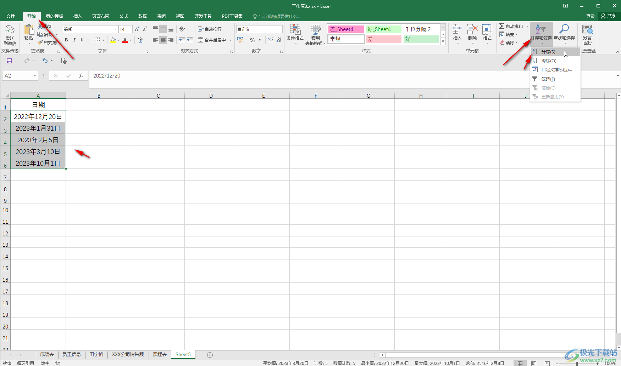Click the text orientation icon
Image resolution: width=621 pixels, height=366 pixels.
coord(182,29)
